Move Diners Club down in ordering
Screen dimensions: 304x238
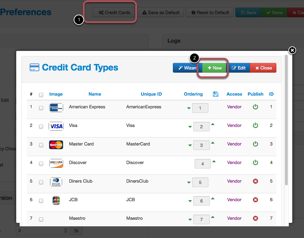click(189, 182)
